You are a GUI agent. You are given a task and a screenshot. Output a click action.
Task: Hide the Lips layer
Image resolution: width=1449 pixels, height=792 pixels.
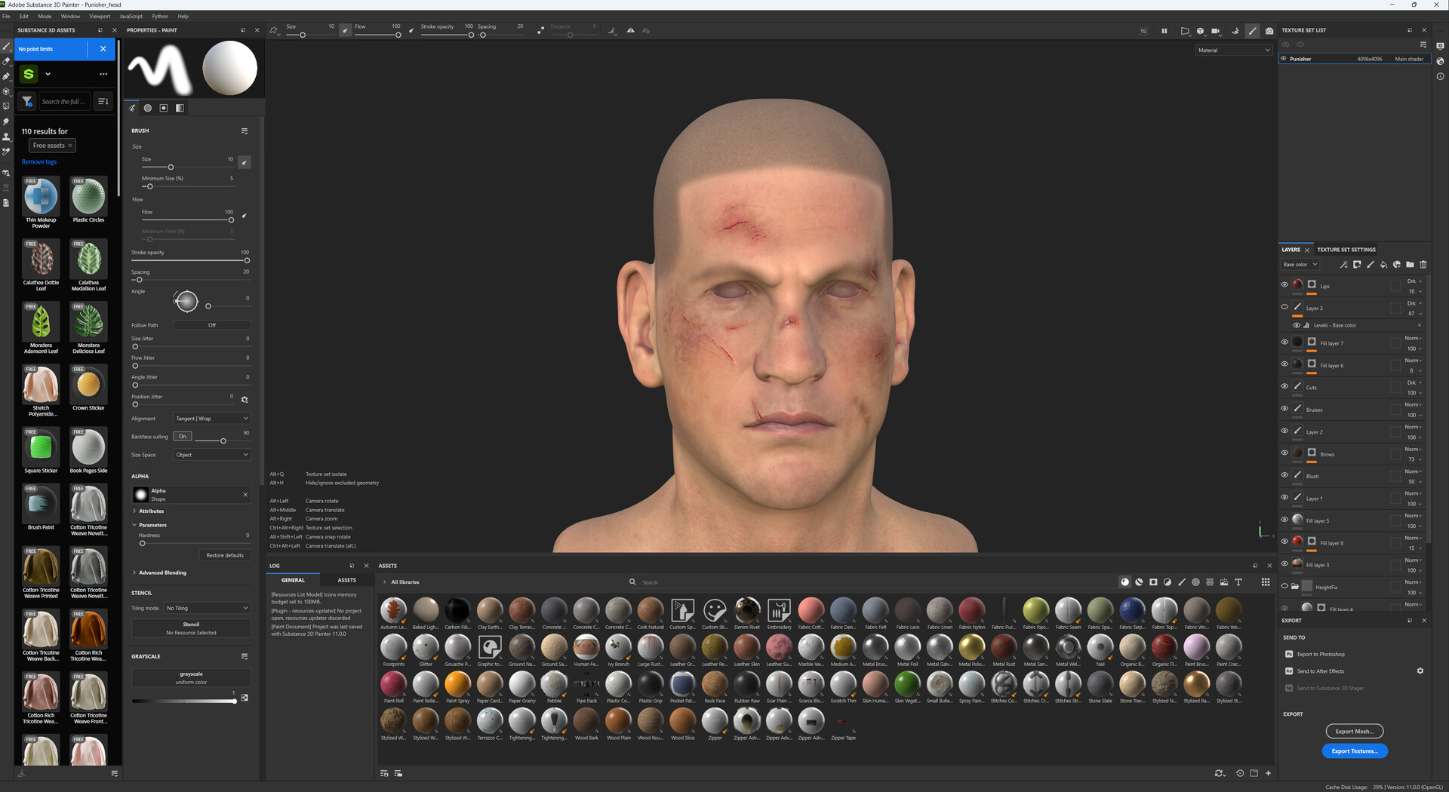(x=1284, y=284)
